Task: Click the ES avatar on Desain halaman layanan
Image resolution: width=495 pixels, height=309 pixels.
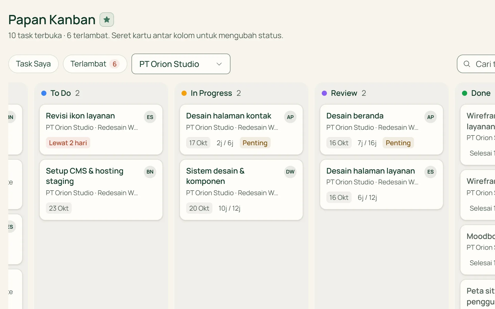Action: (431, 172)
